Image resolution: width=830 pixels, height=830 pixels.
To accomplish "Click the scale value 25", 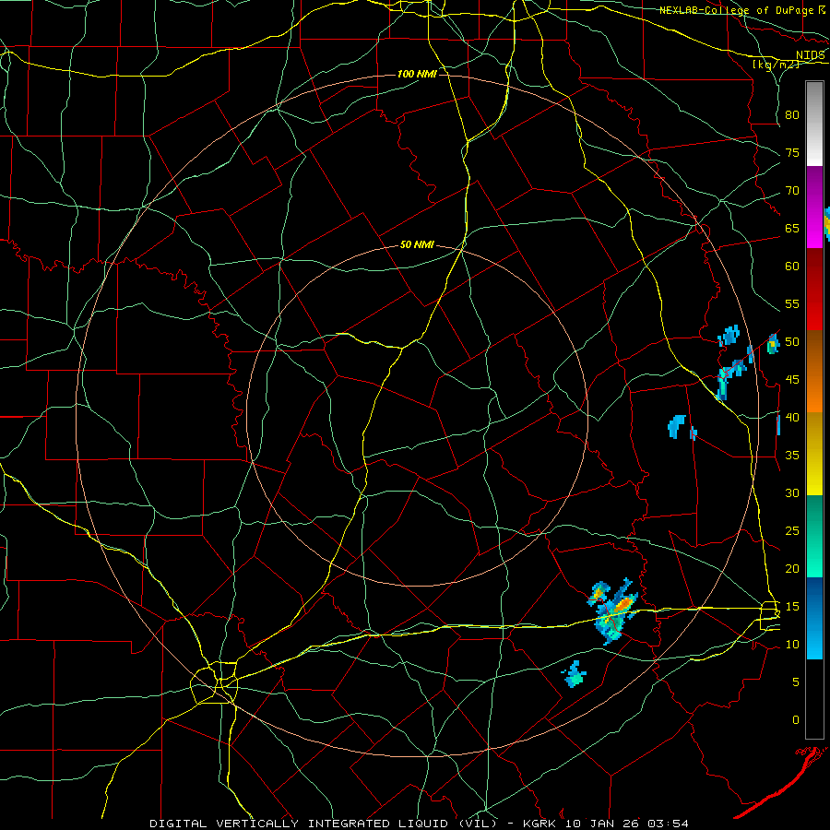I will tap(792, 530).
